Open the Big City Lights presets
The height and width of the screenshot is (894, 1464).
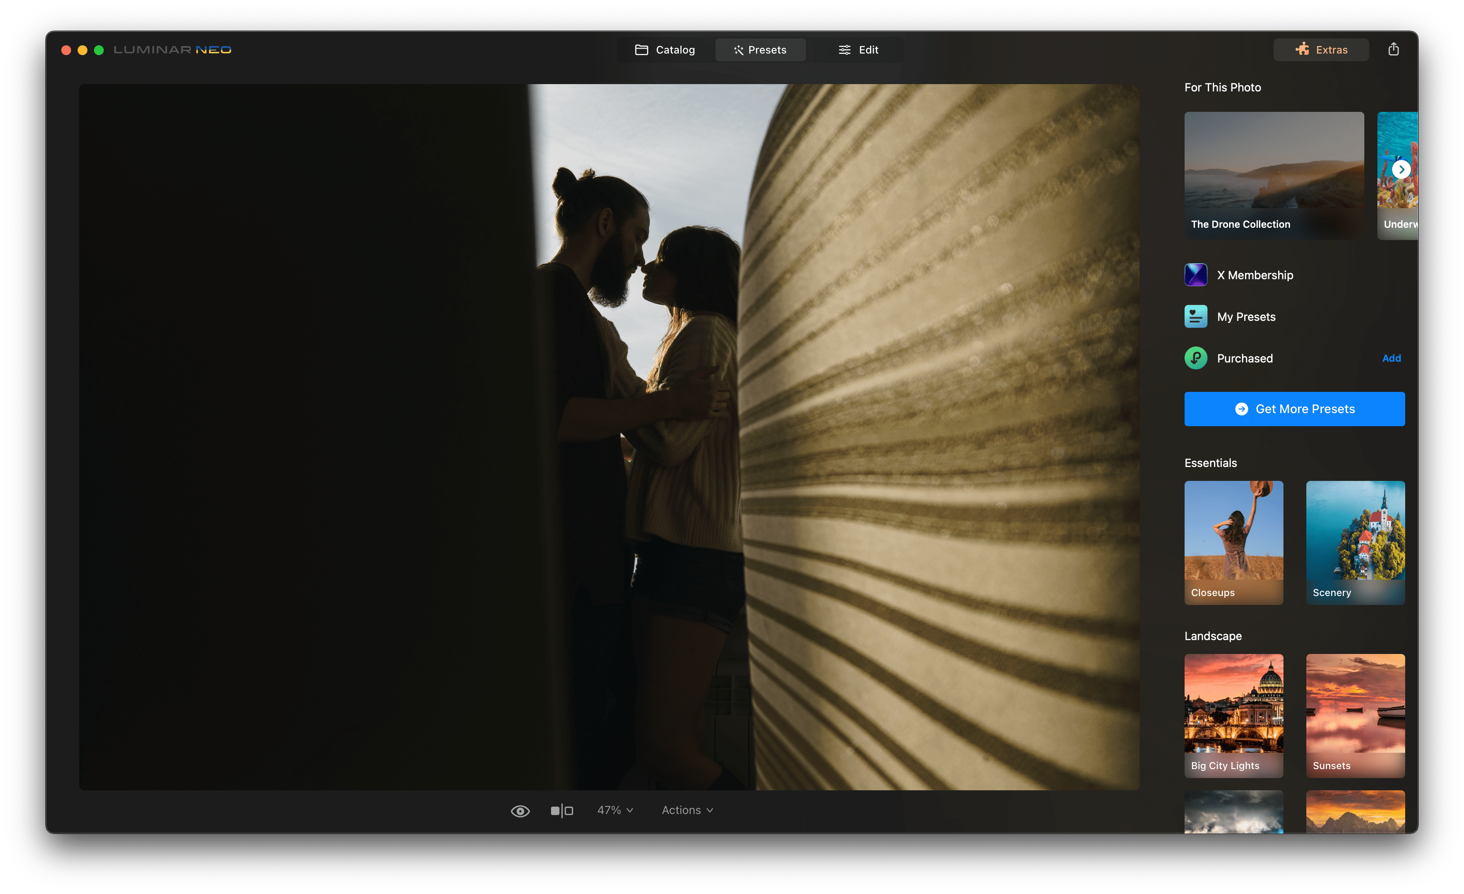click(x=1234, y=715)
